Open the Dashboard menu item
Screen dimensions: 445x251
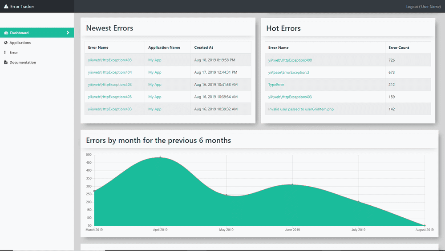[37, 33]
